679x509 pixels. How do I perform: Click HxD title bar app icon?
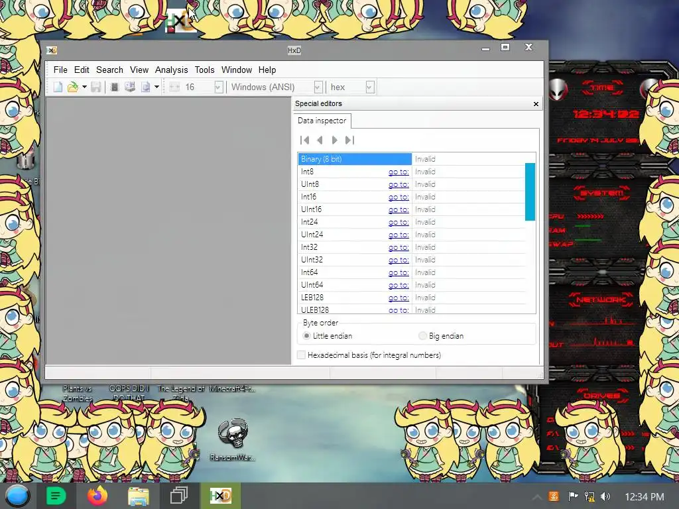(x=52, y=50)
